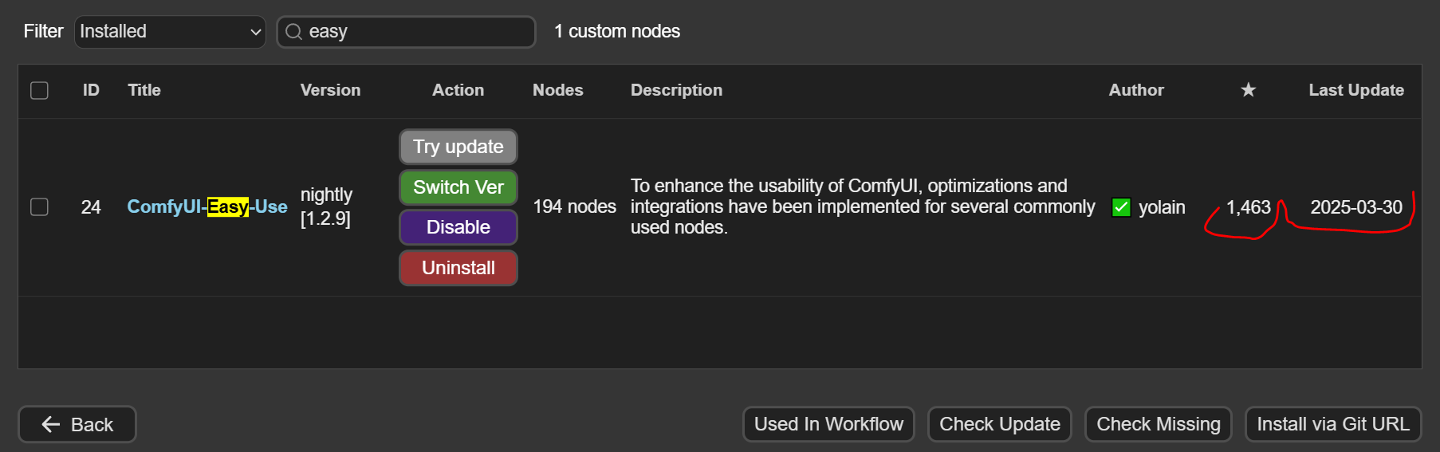Click the 194 nodes cell
The width and height of the screenshot is (1440, 452).
574,207
